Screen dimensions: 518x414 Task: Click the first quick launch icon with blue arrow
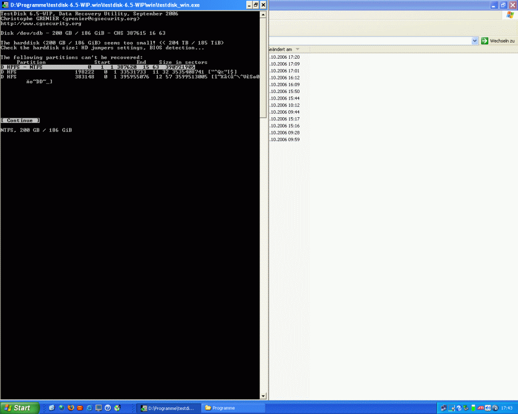tap(52, 408)
